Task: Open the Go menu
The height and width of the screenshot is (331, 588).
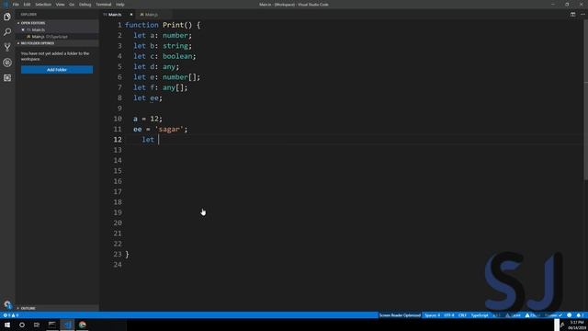Action: click(x=72, y=5)
